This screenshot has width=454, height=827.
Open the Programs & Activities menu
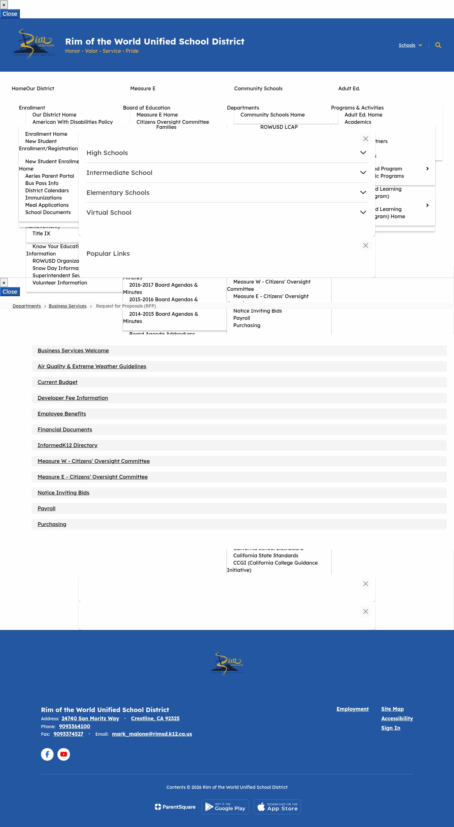tap(357, 108)
